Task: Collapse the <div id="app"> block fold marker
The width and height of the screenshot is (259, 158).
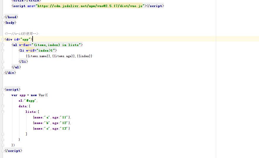Action: (3, 39)
